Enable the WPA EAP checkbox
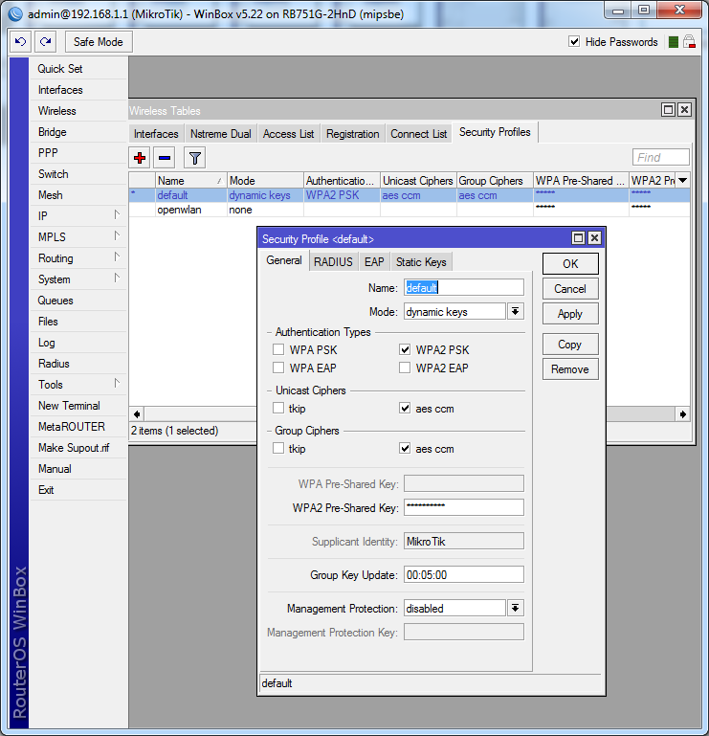The height and width of the screenshot is (736, 709). click(278, 368)
